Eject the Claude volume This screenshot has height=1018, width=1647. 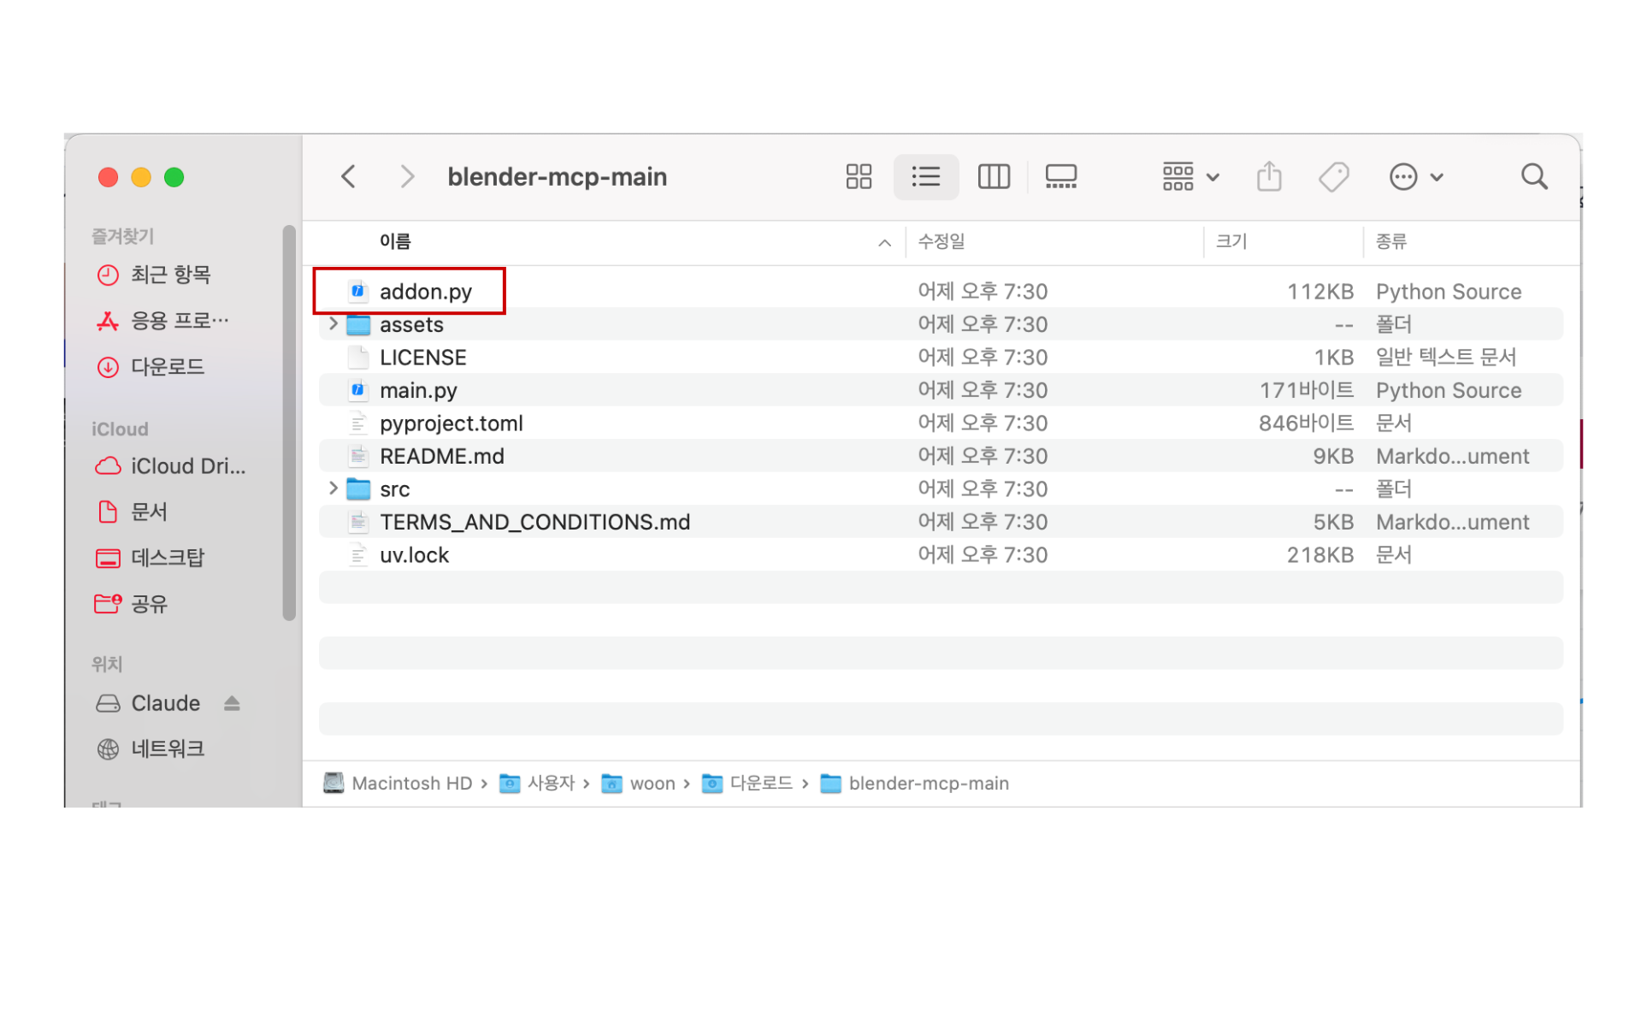232,703
